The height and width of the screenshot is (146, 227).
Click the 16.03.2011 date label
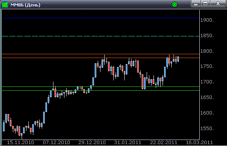(x=199, y=142)
